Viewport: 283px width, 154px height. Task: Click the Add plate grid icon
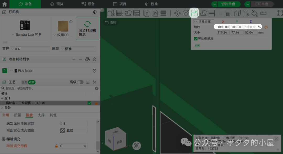pos(120,13)
